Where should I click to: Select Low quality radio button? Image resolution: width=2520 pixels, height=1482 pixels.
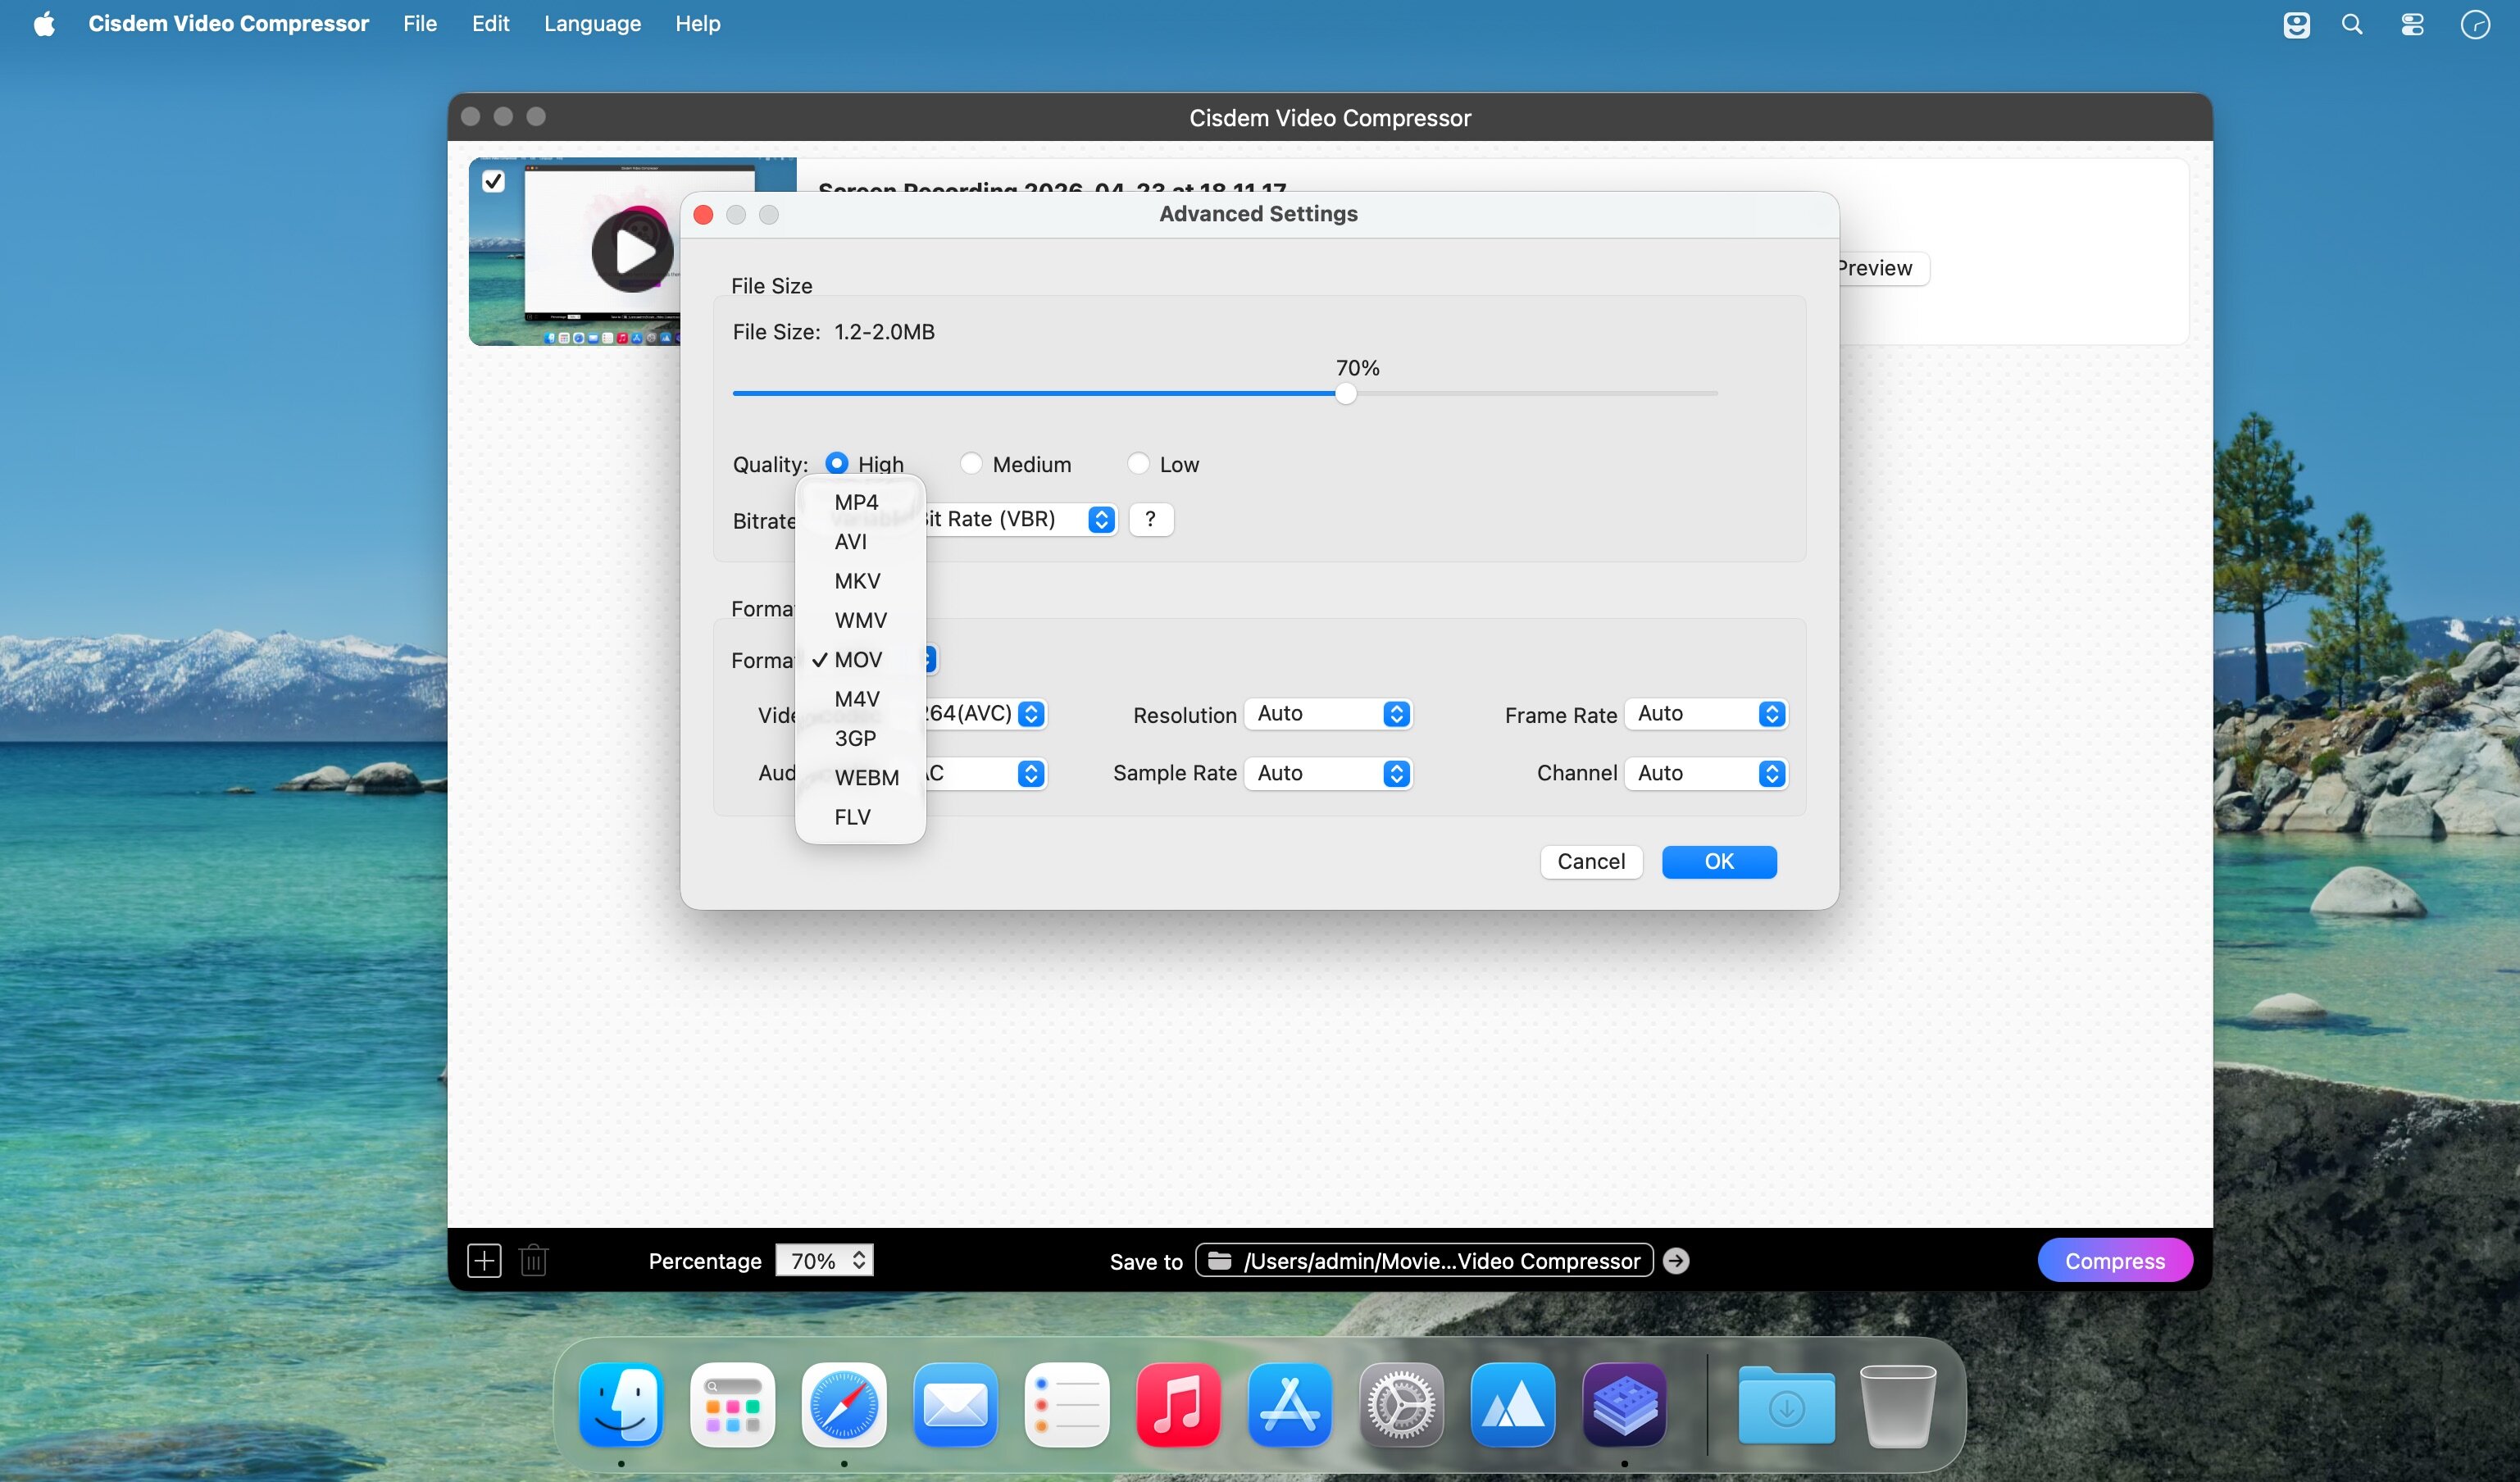point(1137,464)
